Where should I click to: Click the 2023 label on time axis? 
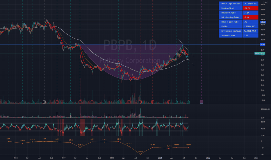(x=256, y=158)
